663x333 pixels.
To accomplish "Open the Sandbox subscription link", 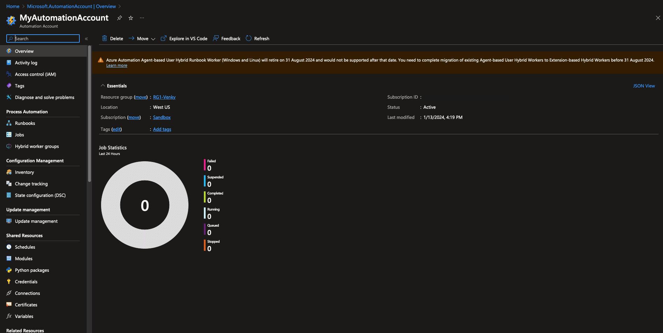I will (162, 117).
